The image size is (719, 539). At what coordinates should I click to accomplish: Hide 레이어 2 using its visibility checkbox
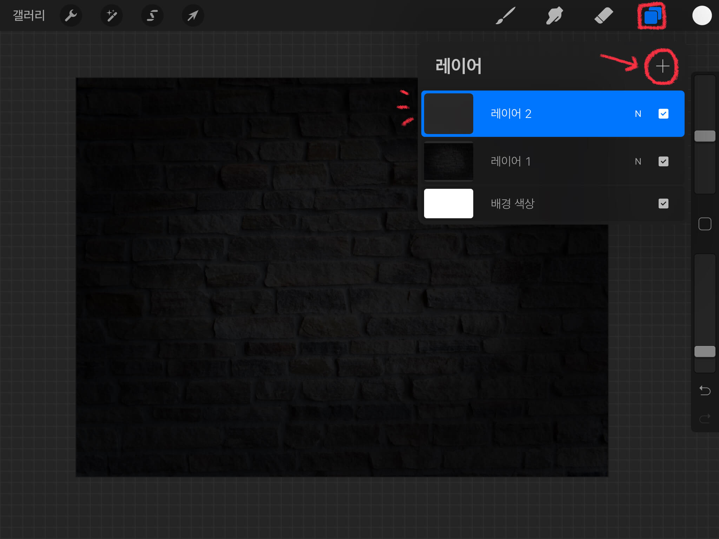[x=663, y=114]
